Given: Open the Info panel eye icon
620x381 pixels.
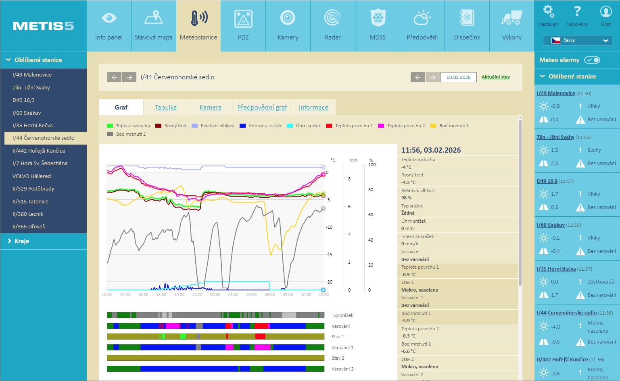Looking at the screenshot, I should point(109,18).
